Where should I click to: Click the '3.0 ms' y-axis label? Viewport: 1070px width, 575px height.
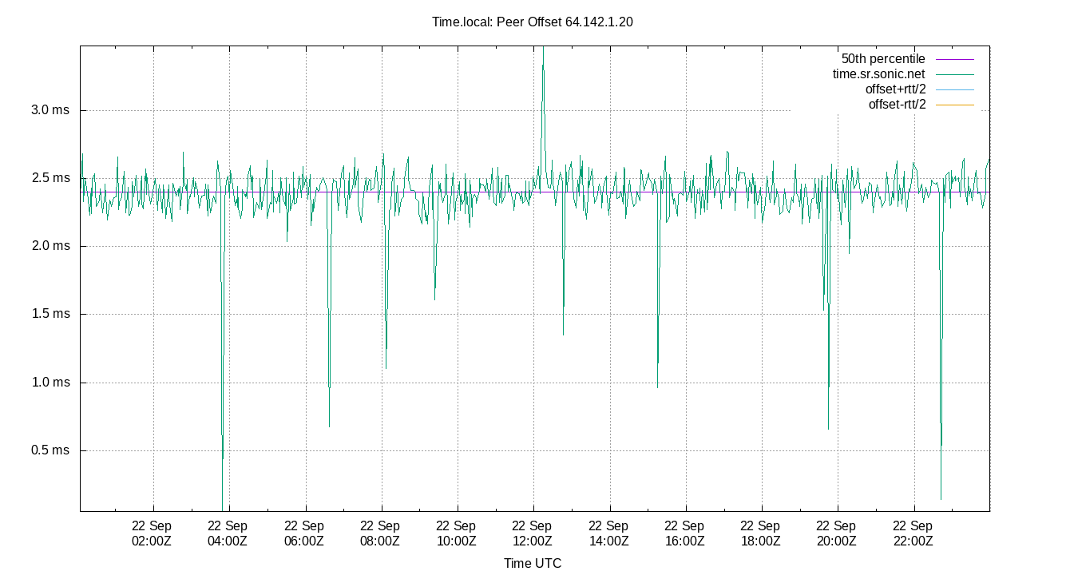(50, 110)
